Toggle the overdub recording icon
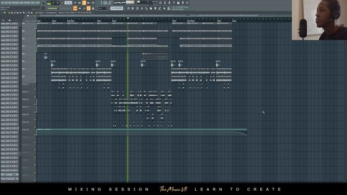Viewport: 347px width, 195px height. click(x=88, y=3)
